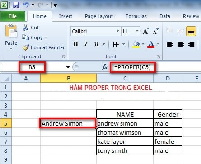Toggle Italic formatting
The height and width of the screenshot is (164, 201).
86,44
